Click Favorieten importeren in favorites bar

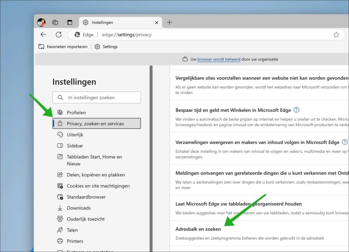pos(63,47)
